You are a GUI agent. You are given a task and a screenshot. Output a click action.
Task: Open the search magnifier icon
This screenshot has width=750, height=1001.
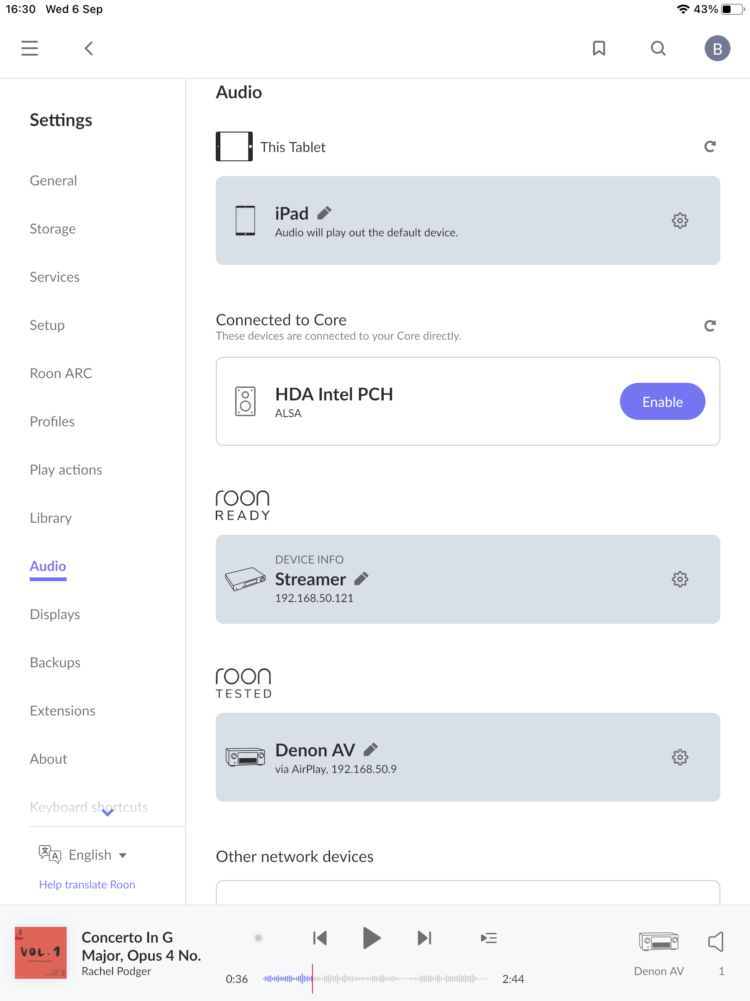click(x=658, y=48)
